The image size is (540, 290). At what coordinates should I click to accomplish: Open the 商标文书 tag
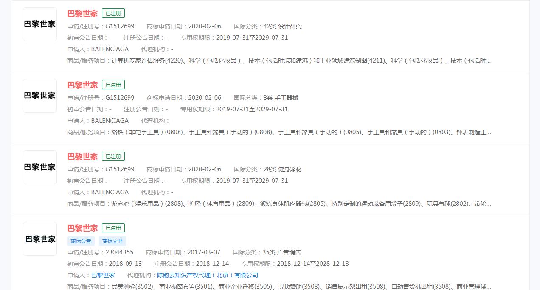112,241
